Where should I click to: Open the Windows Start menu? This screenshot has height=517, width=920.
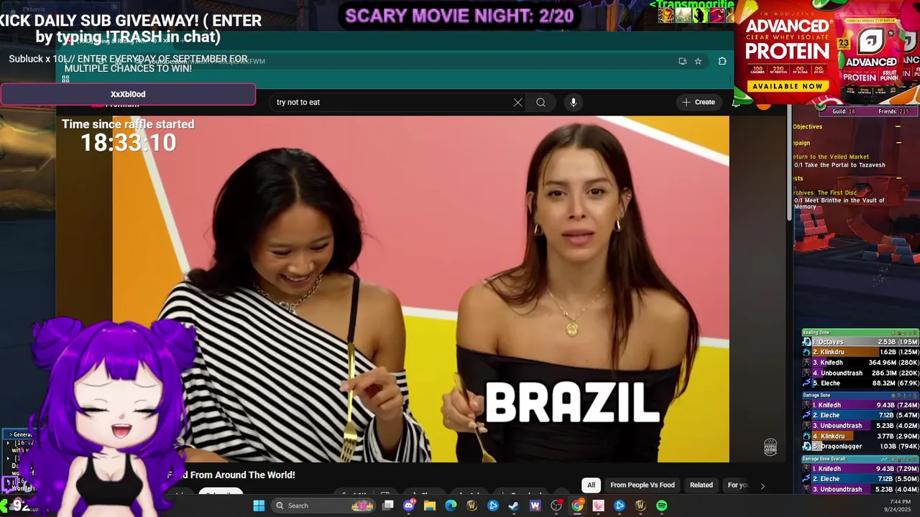point(259,506)
